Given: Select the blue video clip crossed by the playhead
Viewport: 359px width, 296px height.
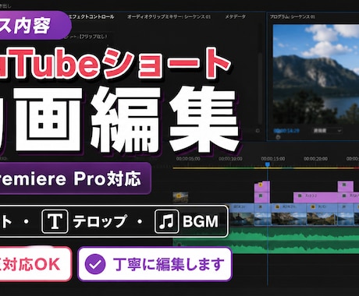Looking at the screenshot, I should (x=262, y=214).
